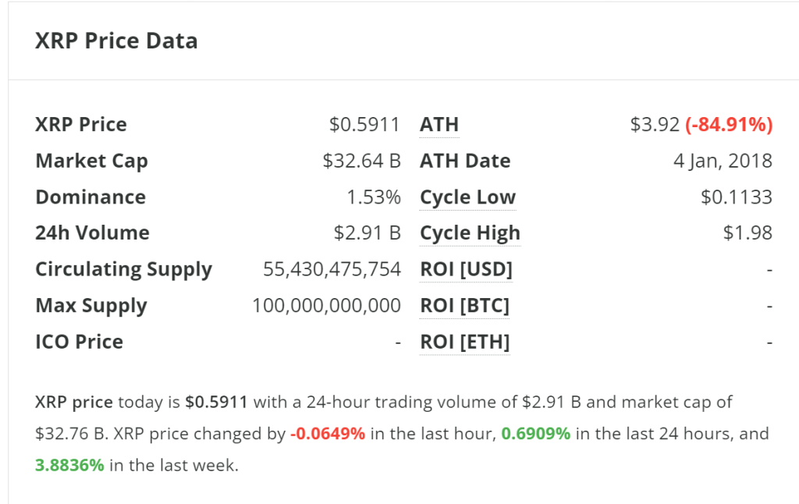This screenshot has width=799, height=504.
Task: Click the ROI [ETH] label
Action: [x=464, y=342]
